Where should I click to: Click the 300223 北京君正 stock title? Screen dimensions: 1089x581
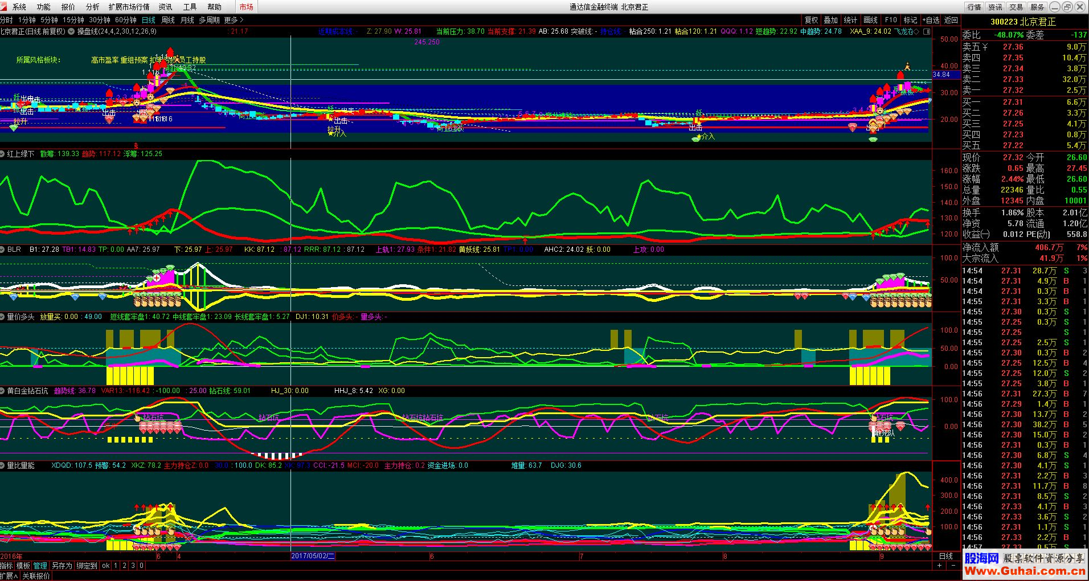(1023, 22)
